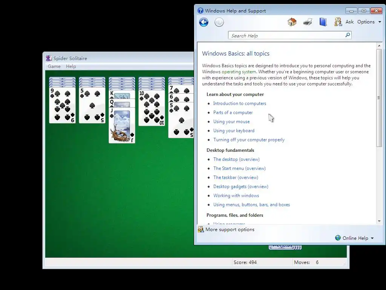Open Using your mouse link
386x290 pixels.
coord(231,122)
